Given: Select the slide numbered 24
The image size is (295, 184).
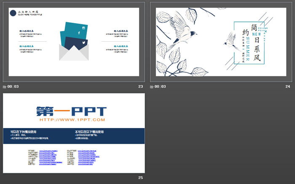Looking at the screenshot, I should tap(221, 42).
